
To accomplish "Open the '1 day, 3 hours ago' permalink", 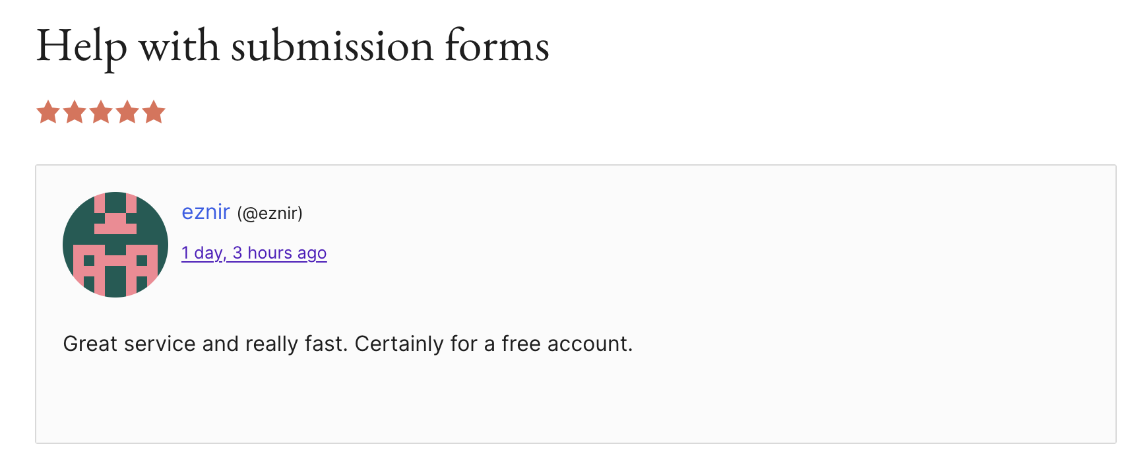I will coord(254,253).
